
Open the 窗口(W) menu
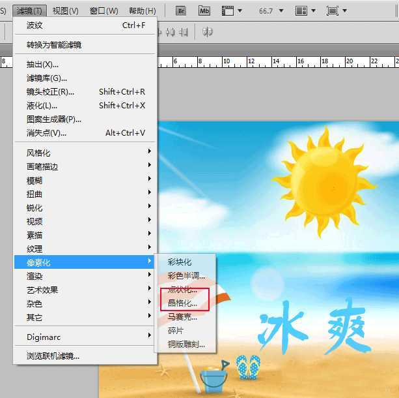103,11
